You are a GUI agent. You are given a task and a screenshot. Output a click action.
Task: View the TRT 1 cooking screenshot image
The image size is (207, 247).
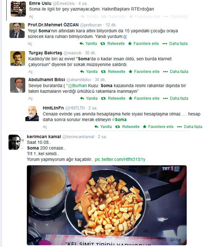[x=107, y=205]
